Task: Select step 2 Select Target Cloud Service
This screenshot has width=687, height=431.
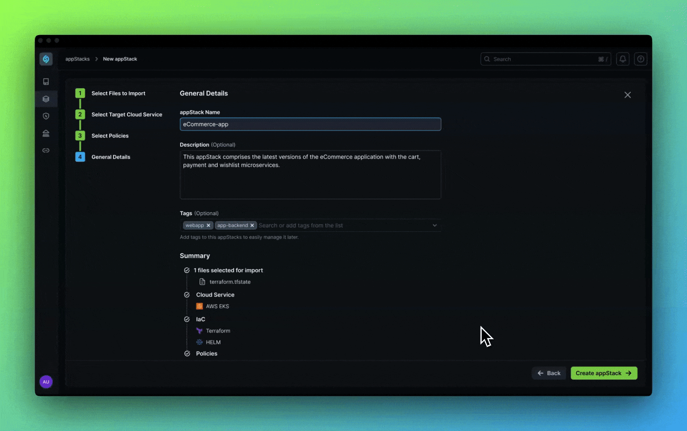Action: [127, 114]
